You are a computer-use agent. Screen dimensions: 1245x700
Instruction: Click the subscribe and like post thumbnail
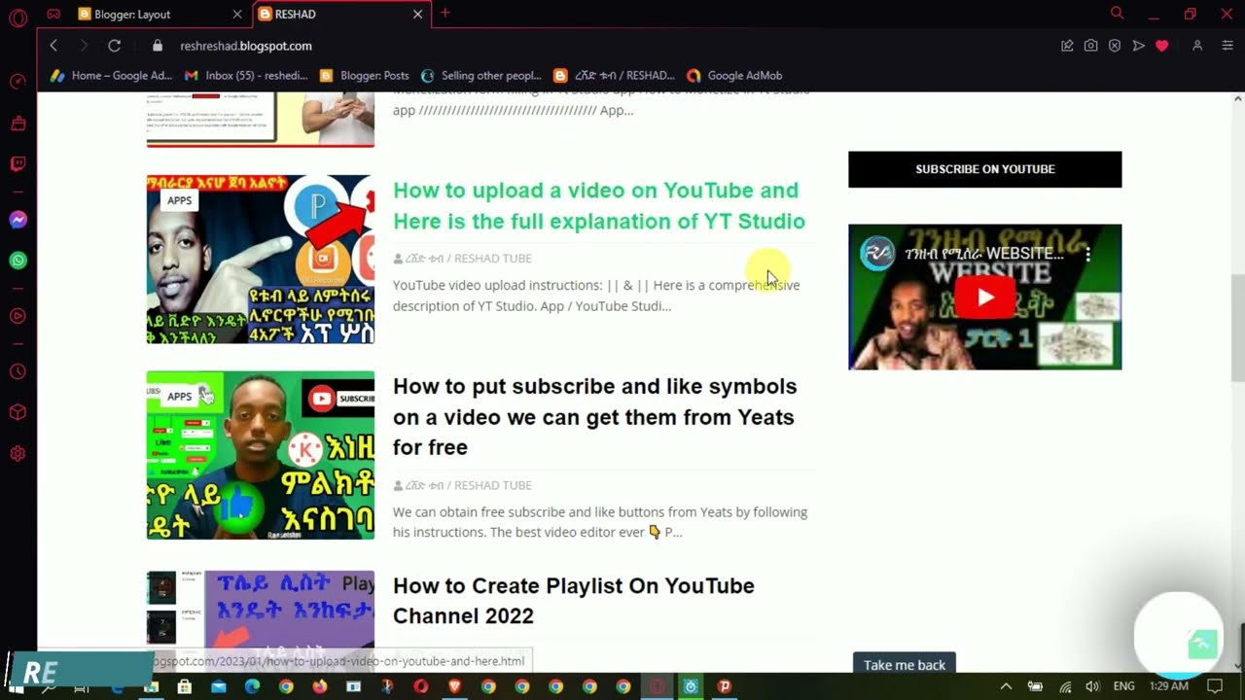pos(261,455)
